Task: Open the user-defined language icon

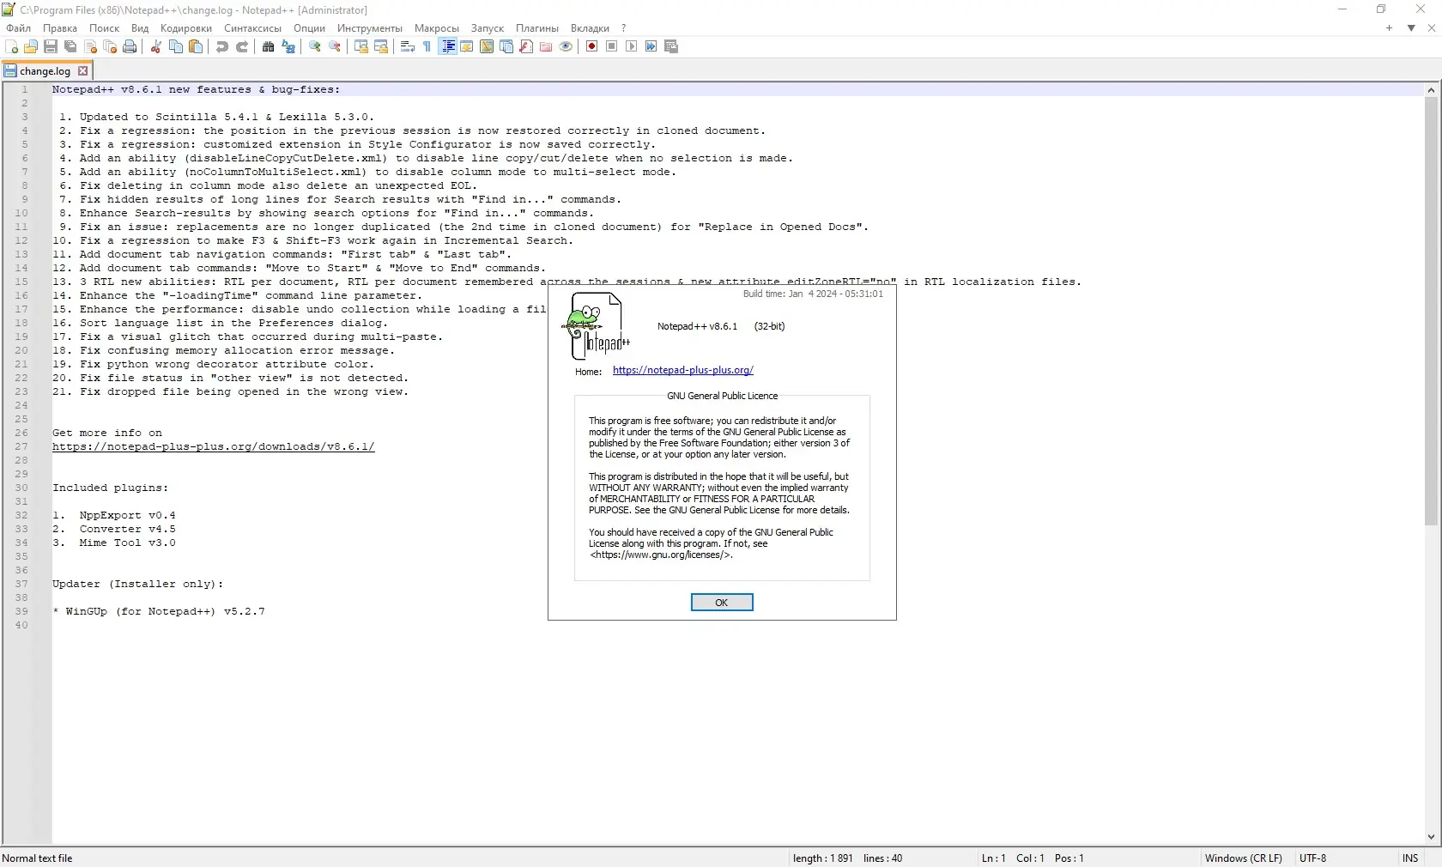Action: 467,47
